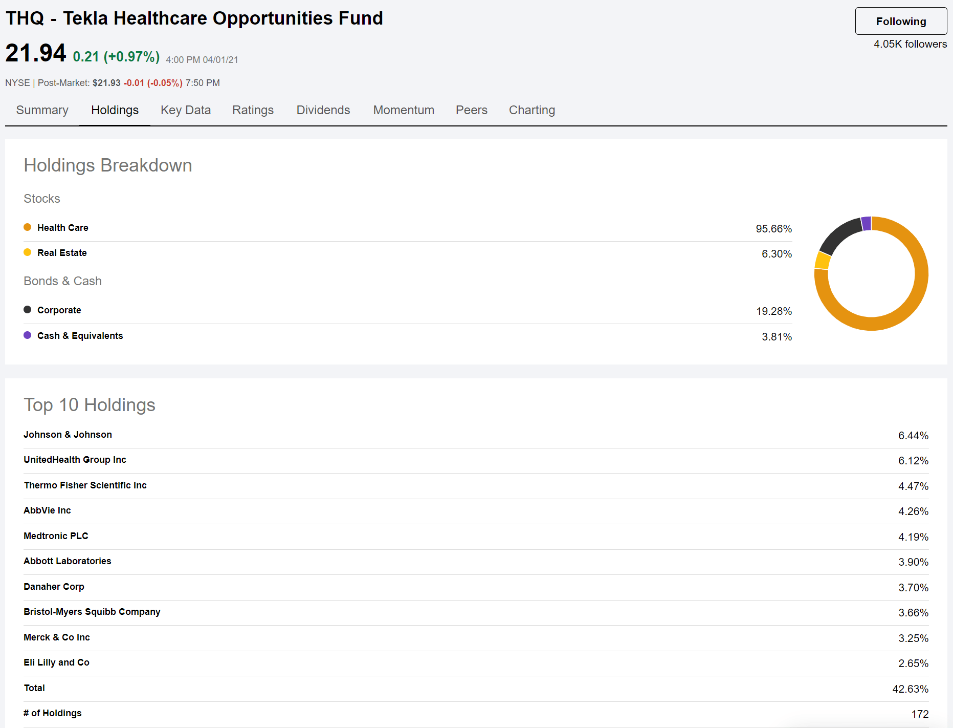Click AbbVie Inc holding
953x728 pixels.
pyautogui.click(x=47, y=510)
